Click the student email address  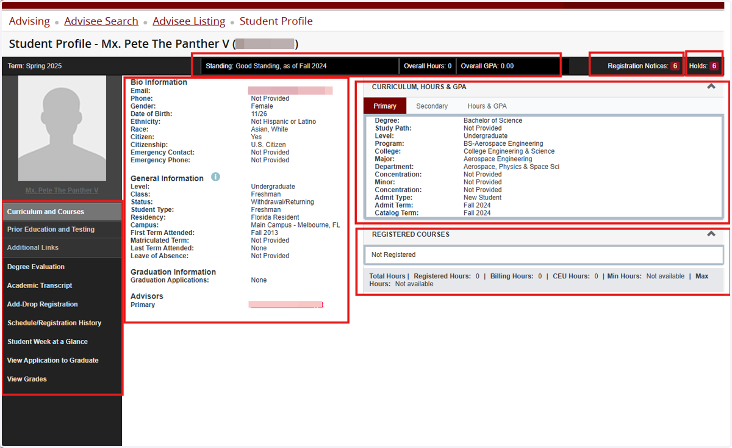(290, 90)
